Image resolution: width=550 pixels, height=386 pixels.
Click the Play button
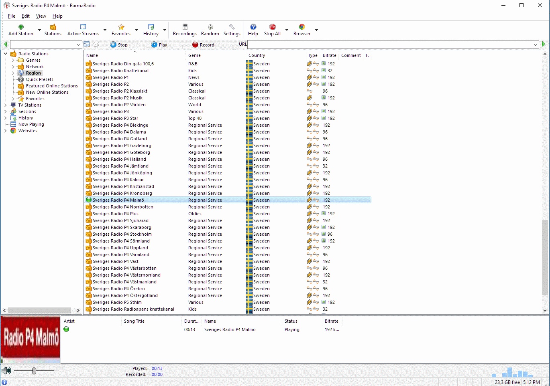tap(159, 45)
